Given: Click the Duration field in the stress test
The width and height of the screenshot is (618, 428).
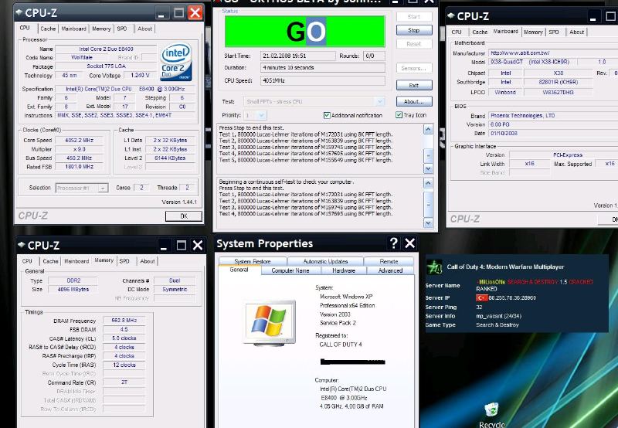Looking at the screenshot, I should tap(323, 67).
